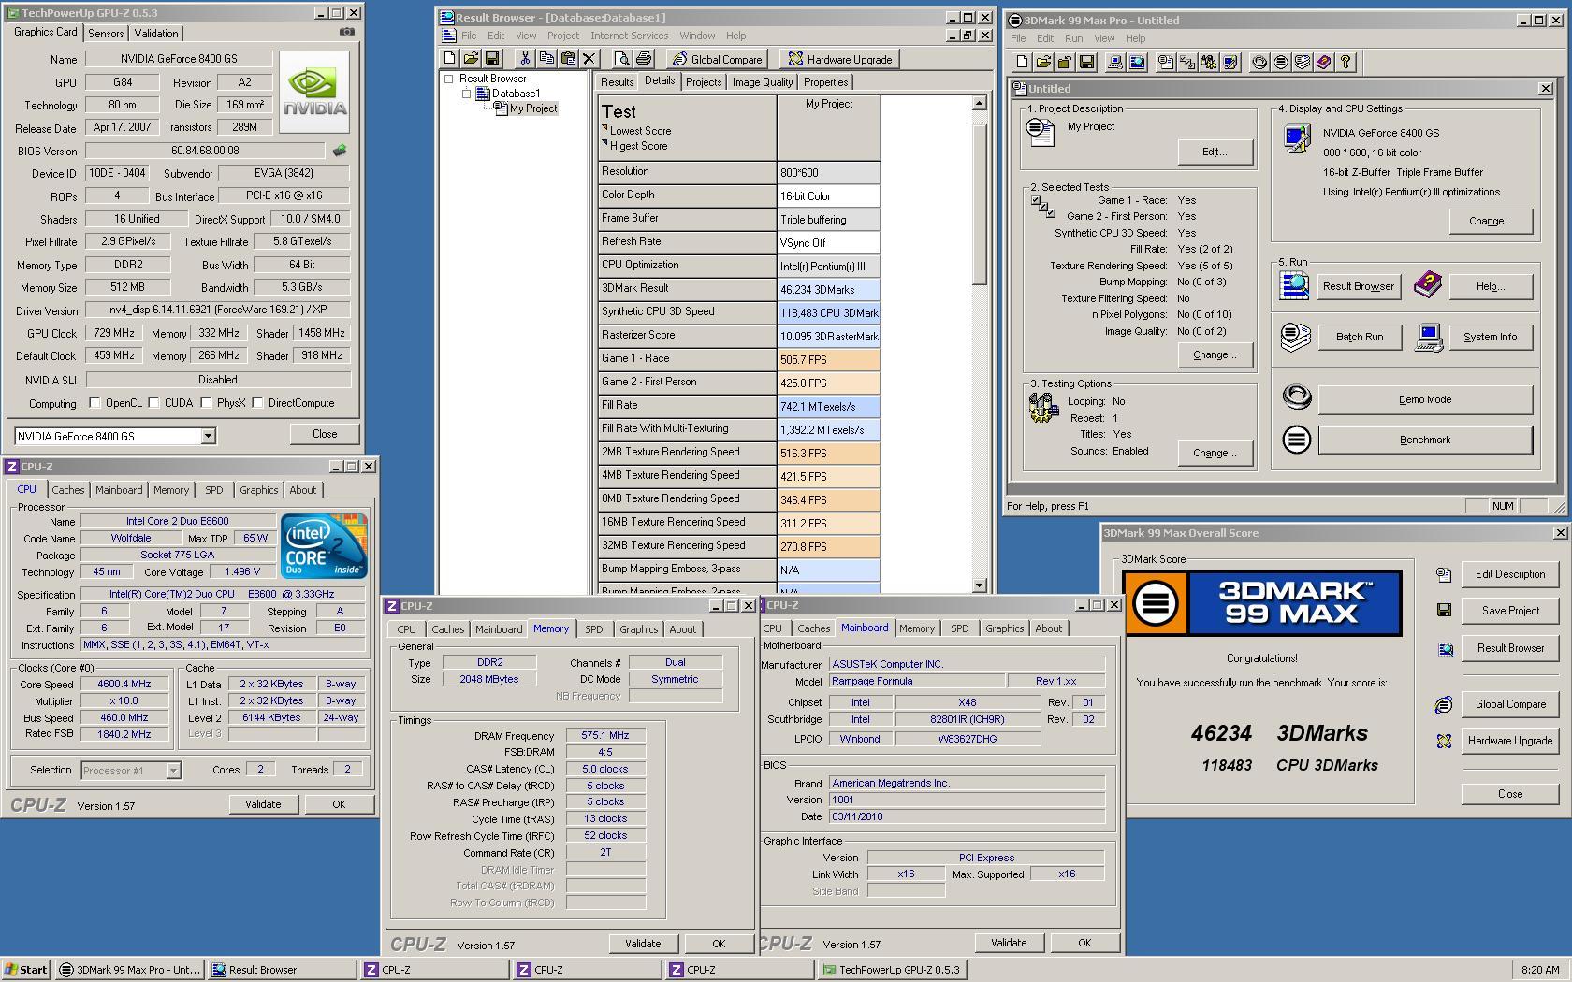Open Print Preview in Result Browser toolbar
Image resolution: width=1572 pixels, height=982 pixels.
[x=622, y=58]
